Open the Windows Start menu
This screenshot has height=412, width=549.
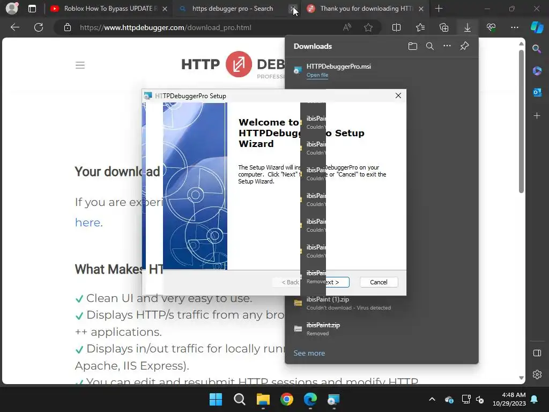[x=216, y=399]
